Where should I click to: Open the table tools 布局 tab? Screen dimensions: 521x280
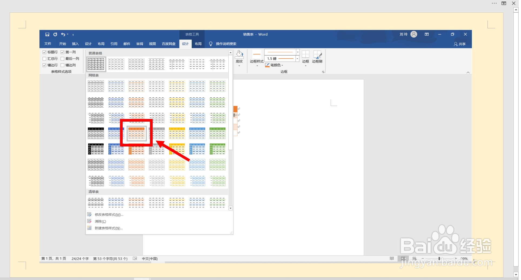tap(198, 44)
